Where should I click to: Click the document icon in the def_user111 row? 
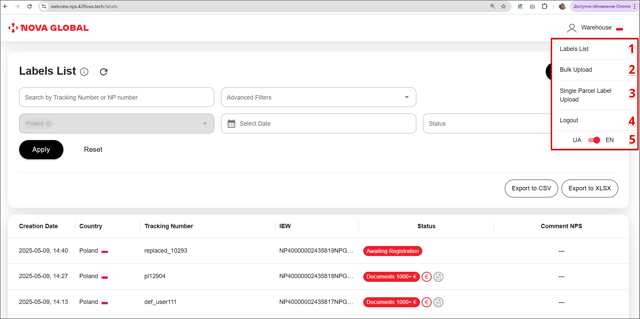(438, 302)
